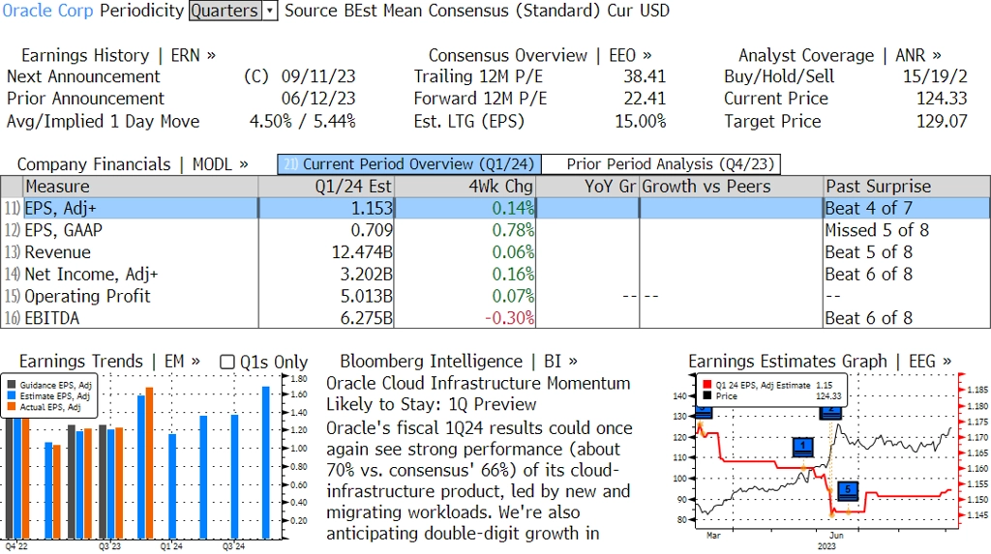
Task: Click the YoY Gr column header
Action: coord(587,187)
